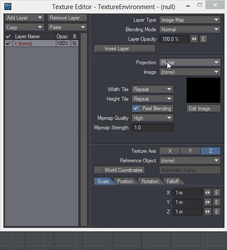227x250 pixels.
Task: Switch to the Position tab
Action: 125,181
